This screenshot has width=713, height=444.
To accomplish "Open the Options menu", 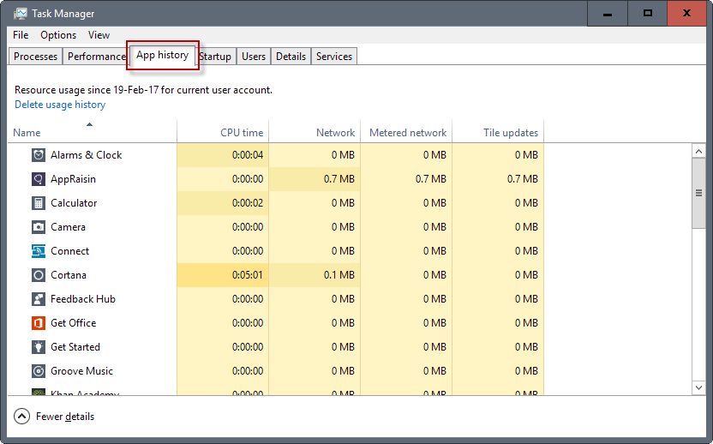I will (58, 35).
